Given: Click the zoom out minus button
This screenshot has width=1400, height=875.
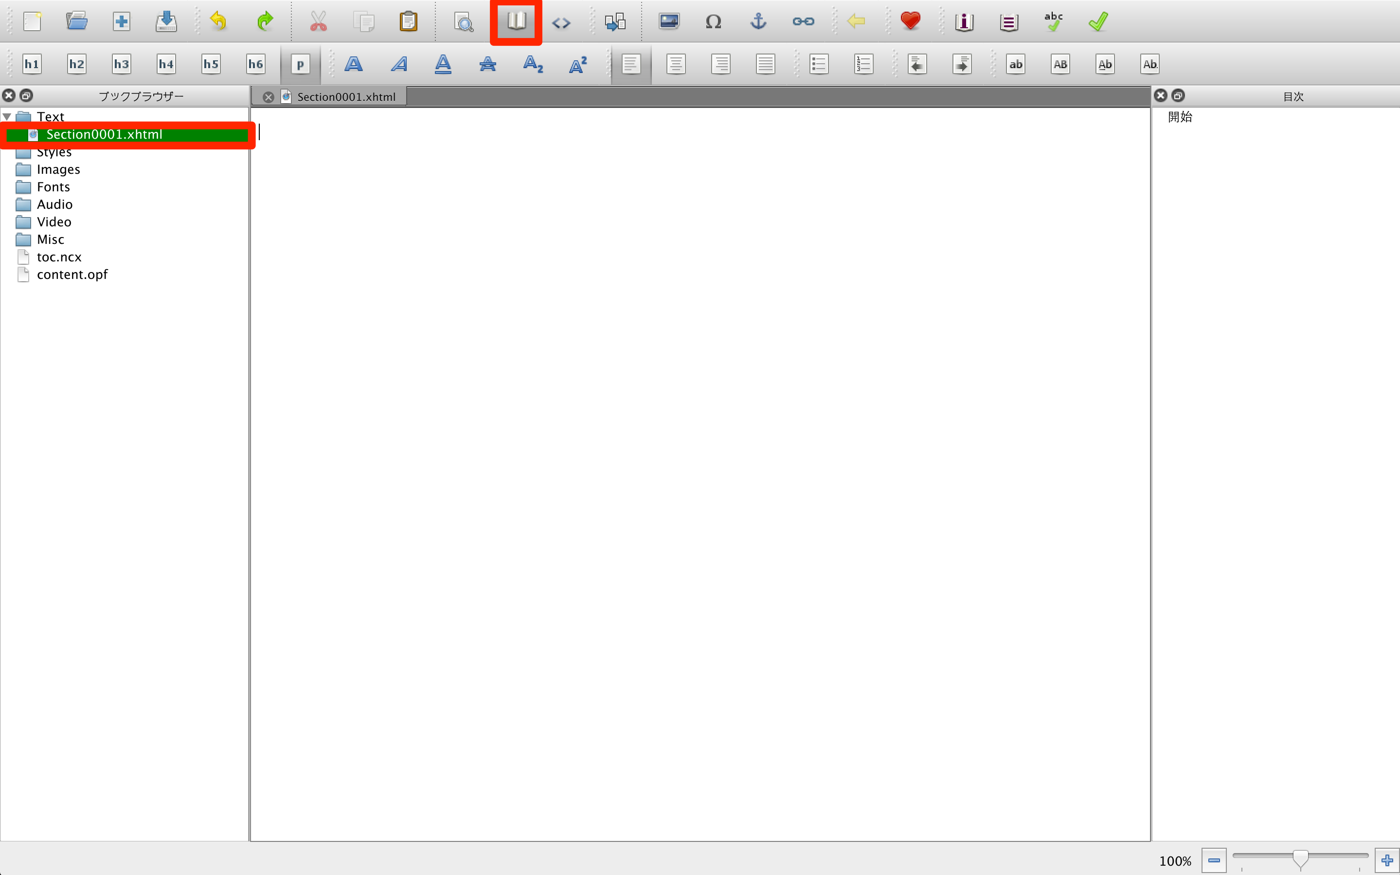Looking at the screenshot, I should 1213,860.
